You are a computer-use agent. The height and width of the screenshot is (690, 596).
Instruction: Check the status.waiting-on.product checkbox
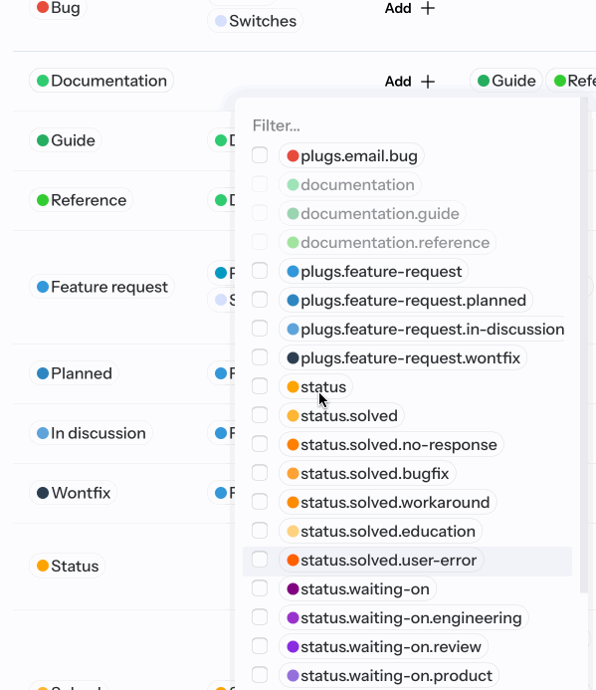pos(260,675)
